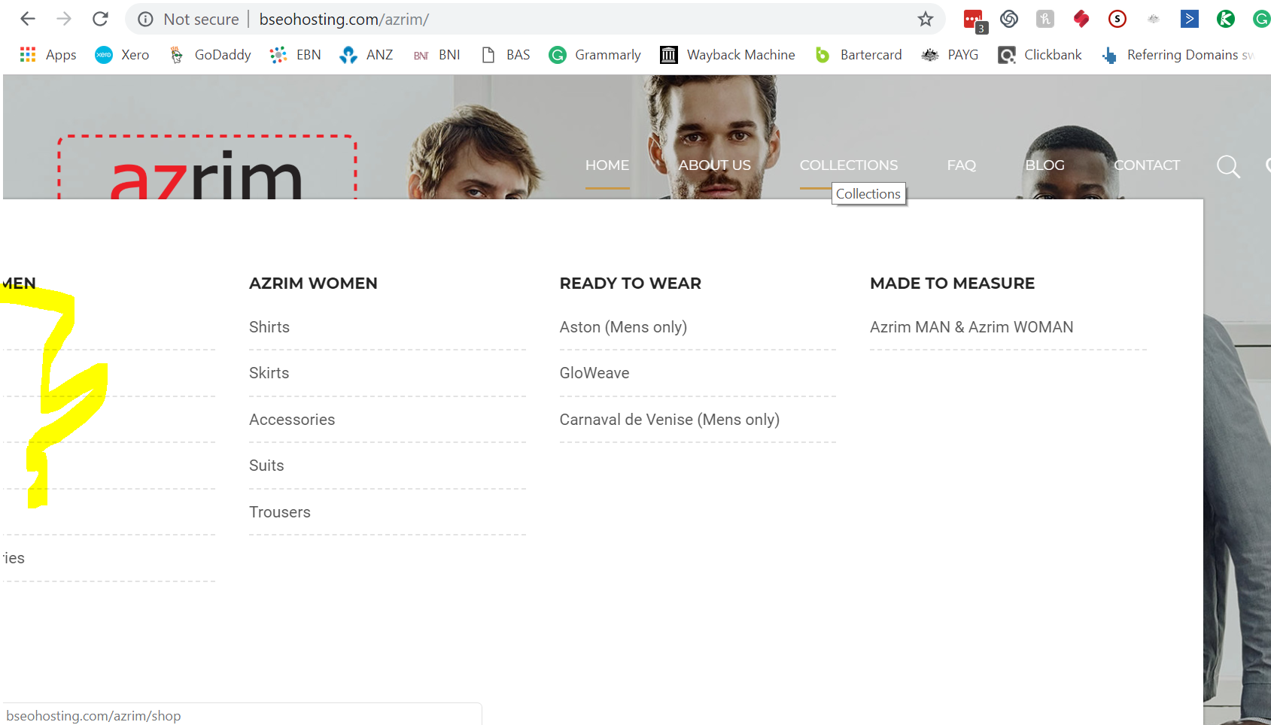
Task: Open Suits under Azrim Women
Action: [x=266, y=466]
